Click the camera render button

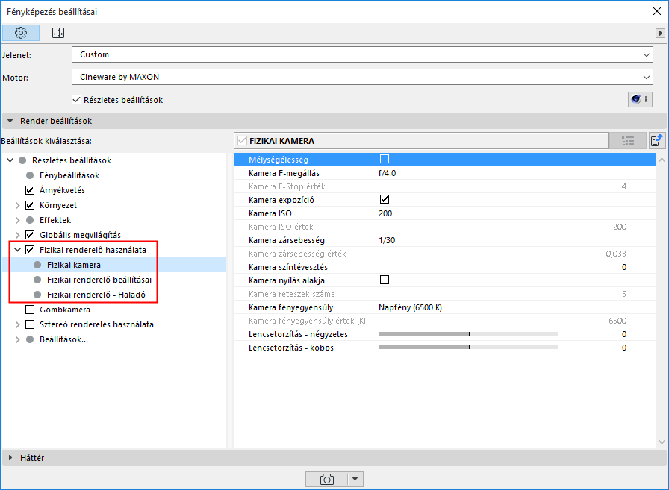326,479
